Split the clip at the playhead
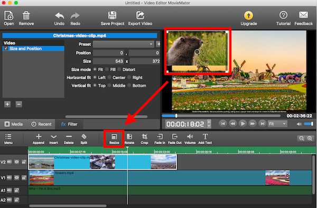The image size is (317, 208). tap(84, 139)
